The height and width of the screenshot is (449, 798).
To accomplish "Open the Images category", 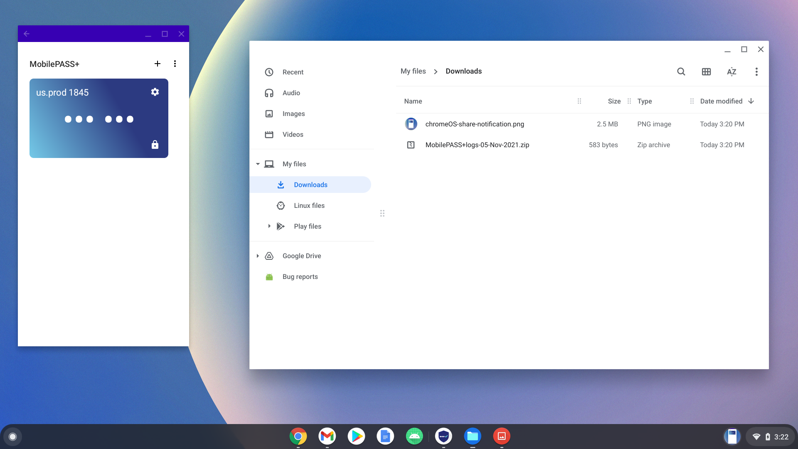I will (293, 113).
